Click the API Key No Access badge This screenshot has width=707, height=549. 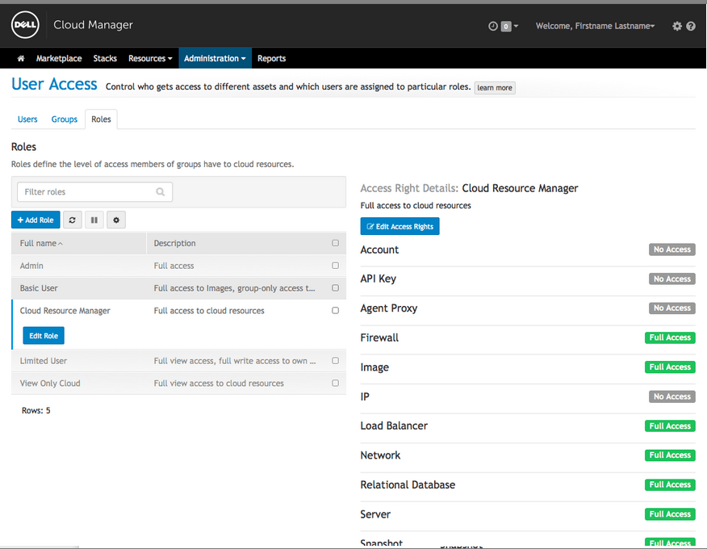[671, 279]
